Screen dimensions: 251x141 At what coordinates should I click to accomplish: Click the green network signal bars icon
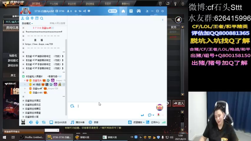pos(163,122)
